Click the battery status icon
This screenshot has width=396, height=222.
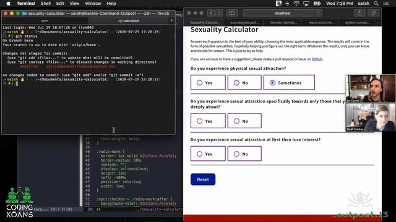coord(317,3)
